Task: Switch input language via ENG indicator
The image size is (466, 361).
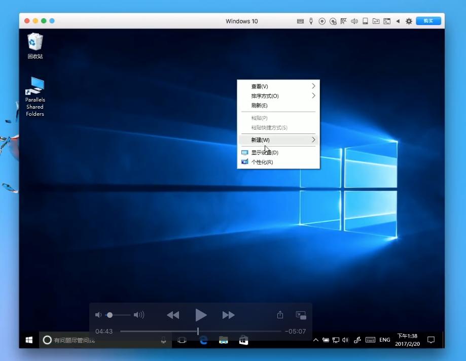Action: (384, 340)
